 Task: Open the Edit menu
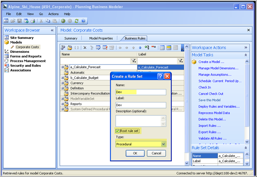click(x=19, y=14)
